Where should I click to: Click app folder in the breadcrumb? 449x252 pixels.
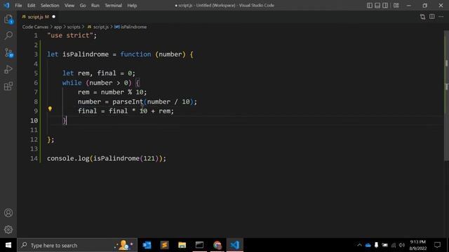point(58,27)
